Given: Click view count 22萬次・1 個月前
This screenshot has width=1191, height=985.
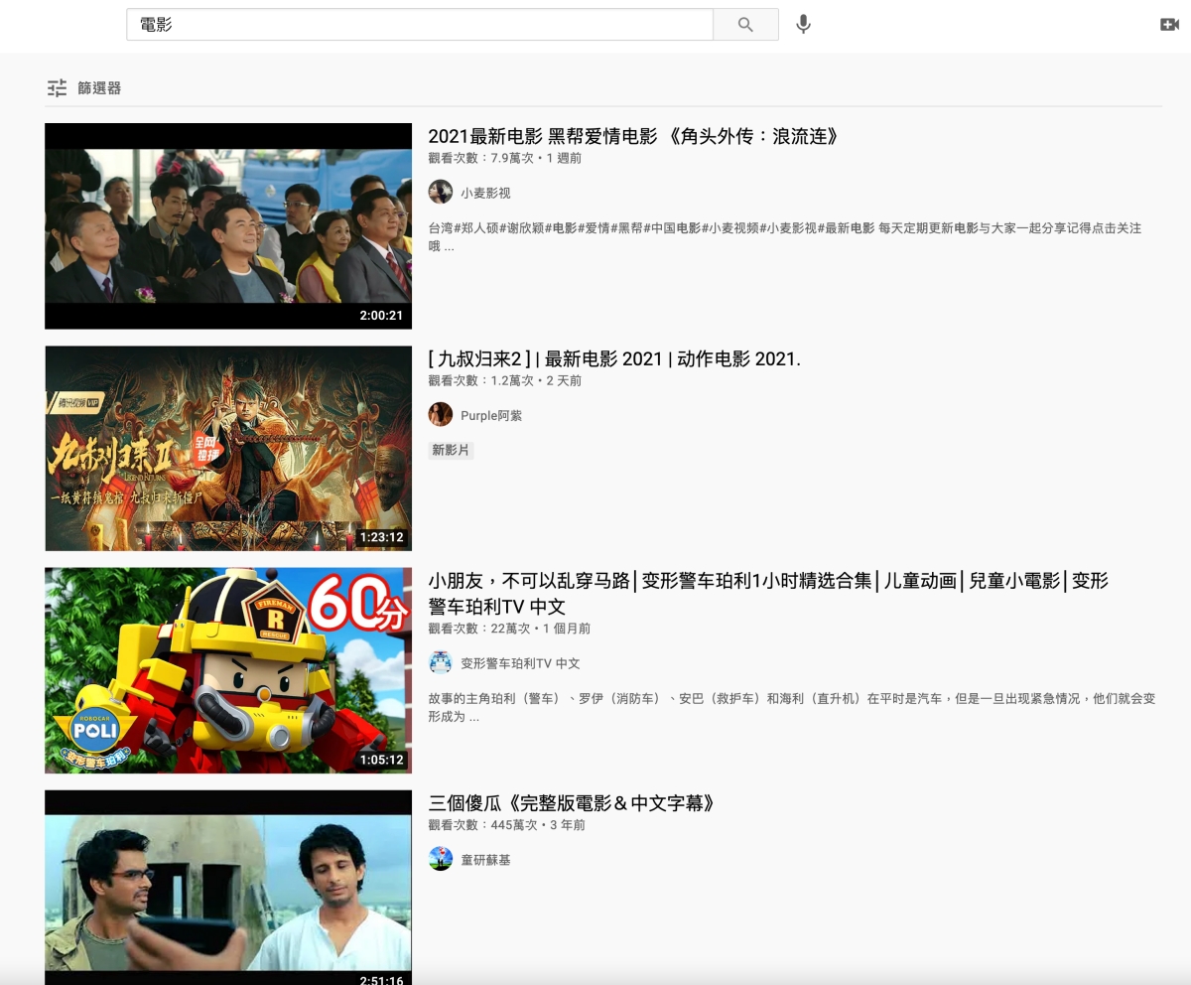Looking at the screenshot, I should click(509, 629).
